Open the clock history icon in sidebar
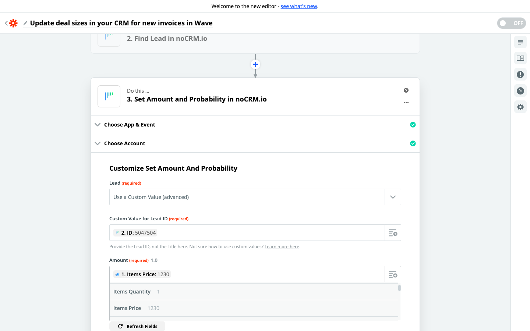The width and height of the screenshot is (530, 331). pyautogui.click(x=520, y=91)
